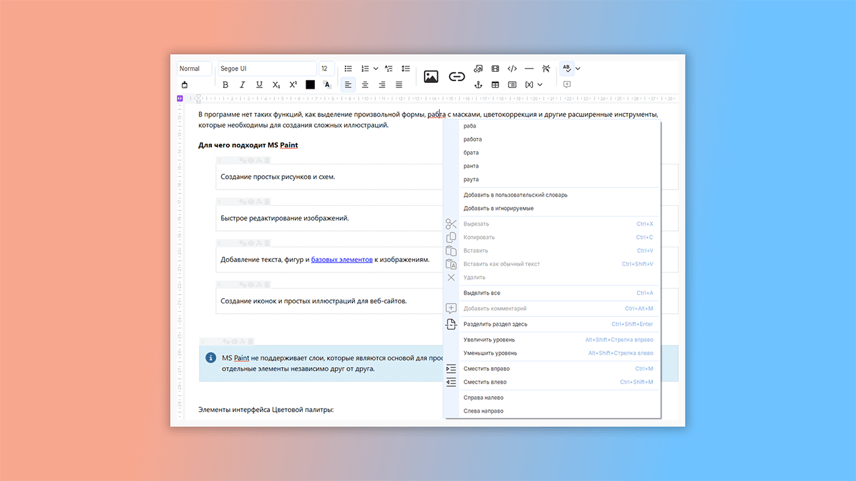Click "Выделить все" in the context menu

pyautogui.click(x=481, y=293)
